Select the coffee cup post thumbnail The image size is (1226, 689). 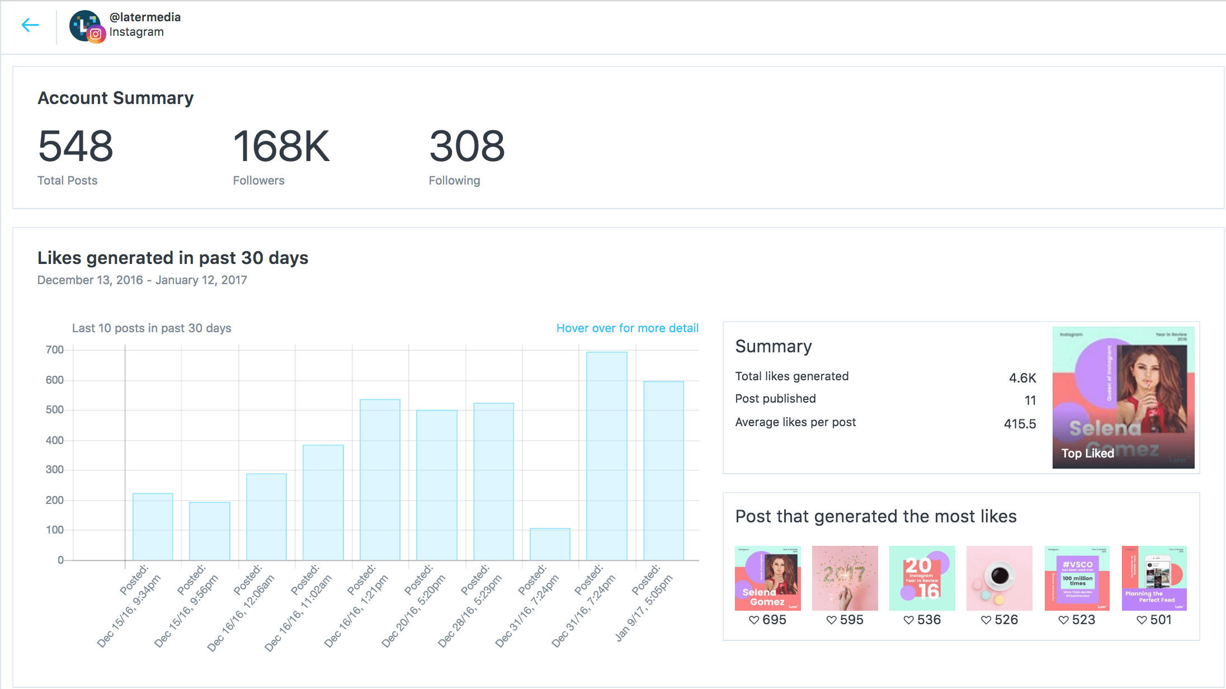[x=999, y=578]
